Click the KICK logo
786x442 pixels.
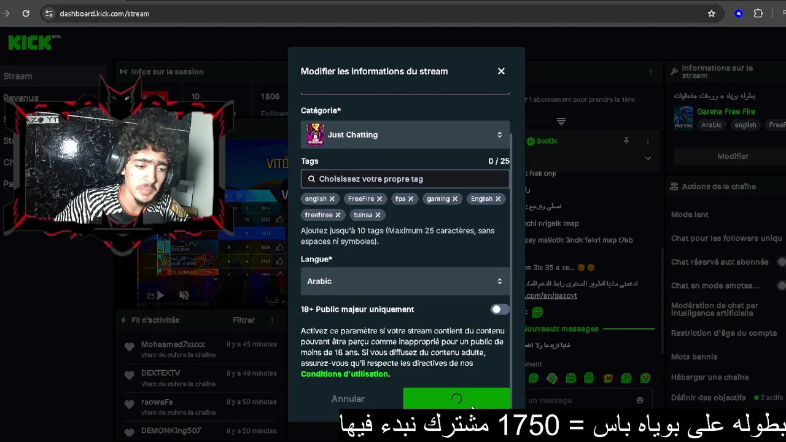(x=34, y=42)
